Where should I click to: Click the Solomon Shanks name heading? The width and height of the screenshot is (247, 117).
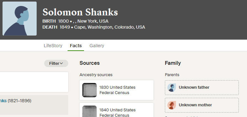point(80,12)
